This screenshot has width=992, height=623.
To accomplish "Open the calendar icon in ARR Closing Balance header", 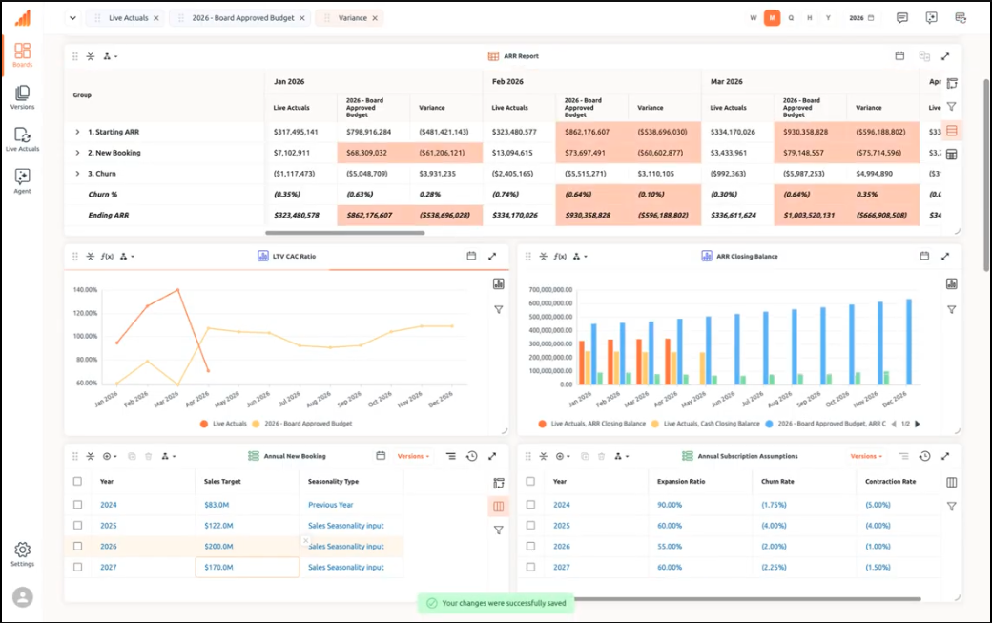I will click(x=924, y=256).
